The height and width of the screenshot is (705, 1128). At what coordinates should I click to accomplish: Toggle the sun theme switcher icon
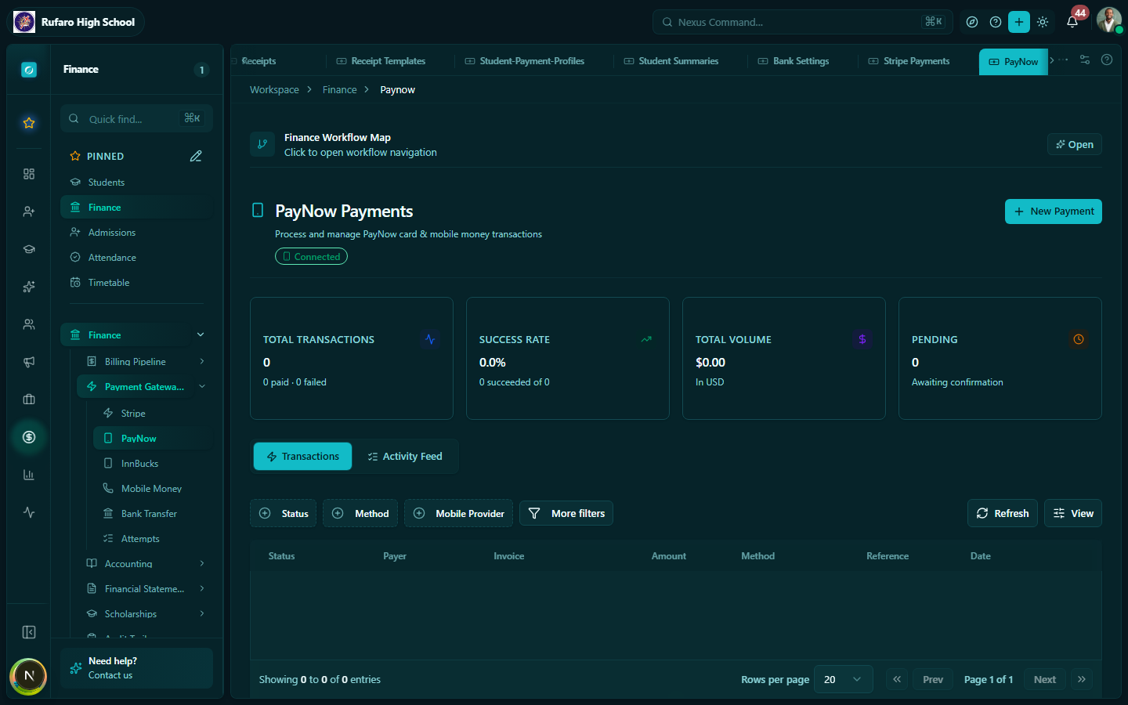click(1043, 22)
